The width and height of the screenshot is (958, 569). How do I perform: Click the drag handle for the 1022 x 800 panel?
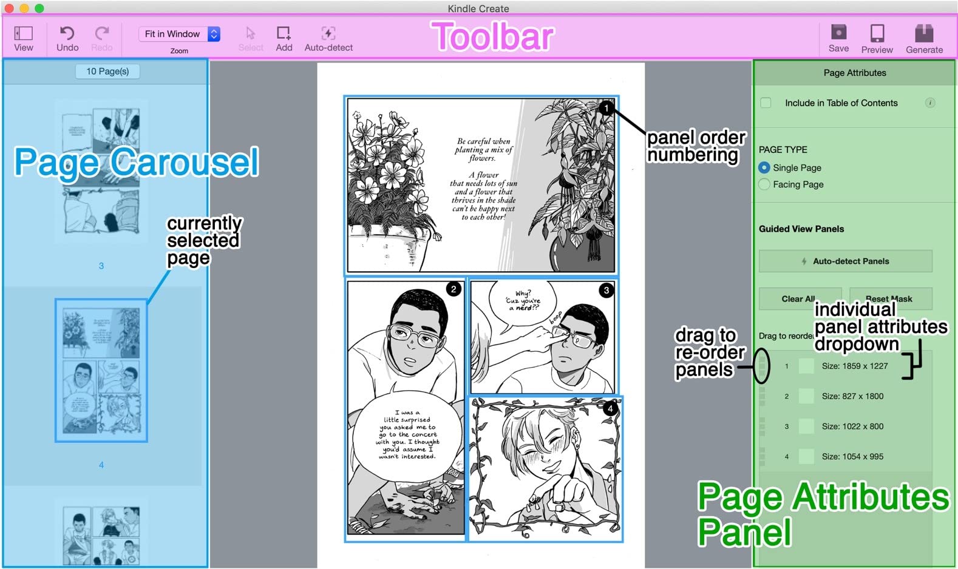[763, 426]
